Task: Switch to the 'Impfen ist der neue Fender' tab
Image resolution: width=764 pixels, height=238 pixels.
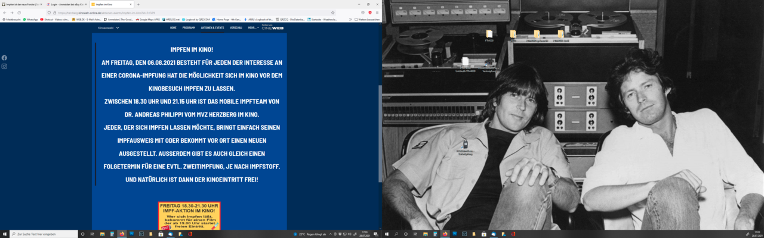Action: point(22,4)
